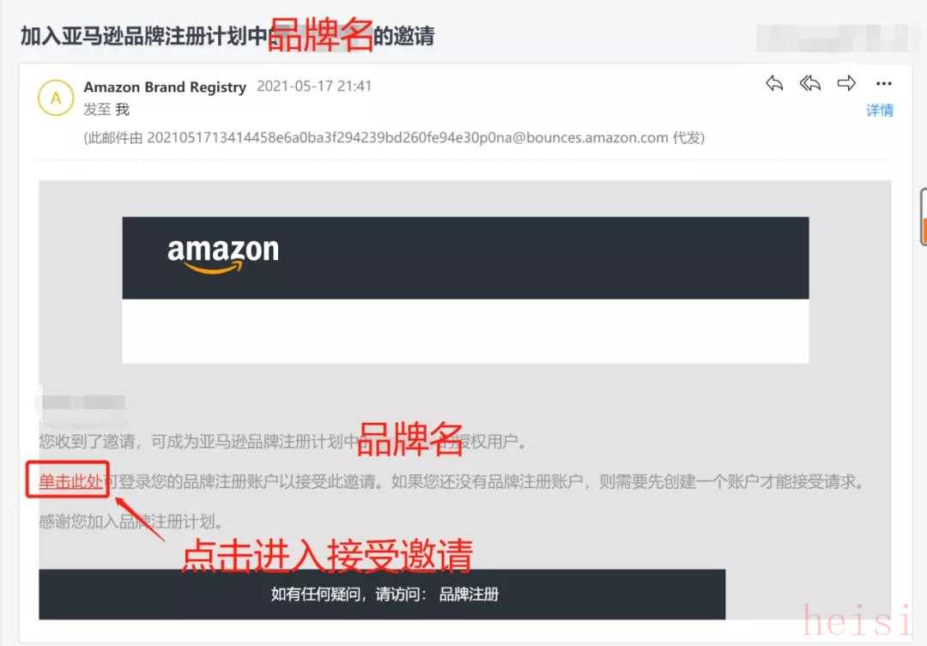Open the three-dot more options menu

point(884,83)
